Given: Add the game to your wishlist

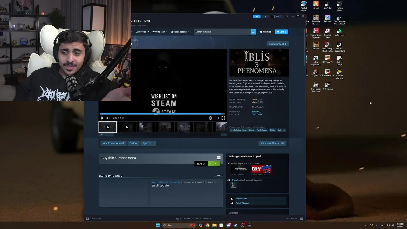Looking at the screenshot, I should tap(114, 143).
